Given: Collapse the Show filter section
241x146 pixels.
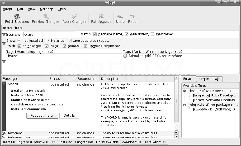Looking at the screenshot, I should tap(4, 43).
